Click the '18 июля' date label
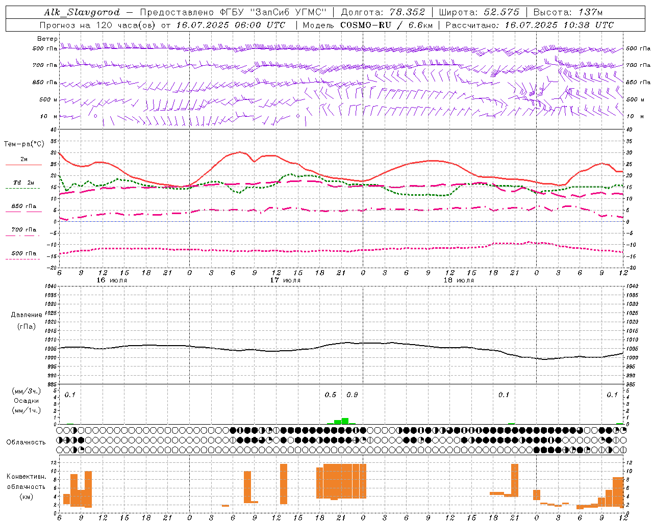This screenshot has height=522, width=653. coord(459,280)
